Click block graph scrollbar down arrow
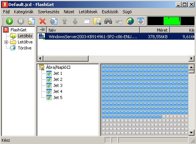Screen dimensions: 196x144 click(x=191, y=133)
